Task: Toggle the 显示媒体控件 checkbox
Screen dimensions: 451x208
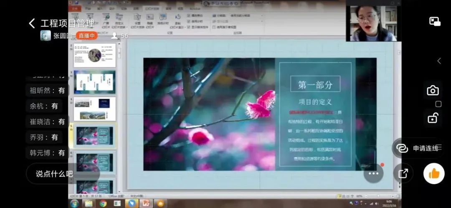Action: (189, 26)
